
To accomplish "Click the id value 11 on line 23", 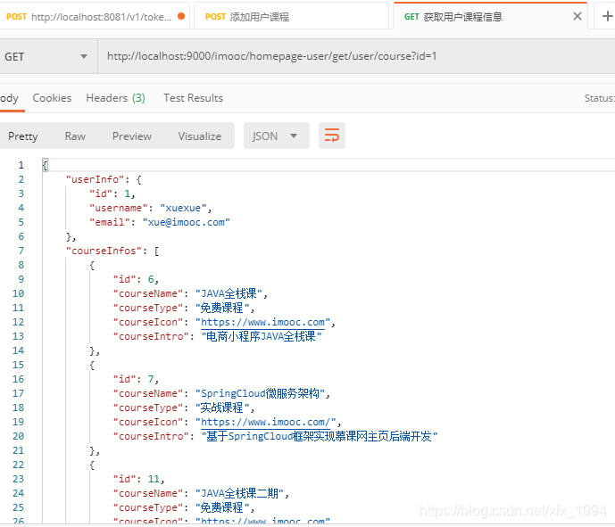I will coord(154,479).
